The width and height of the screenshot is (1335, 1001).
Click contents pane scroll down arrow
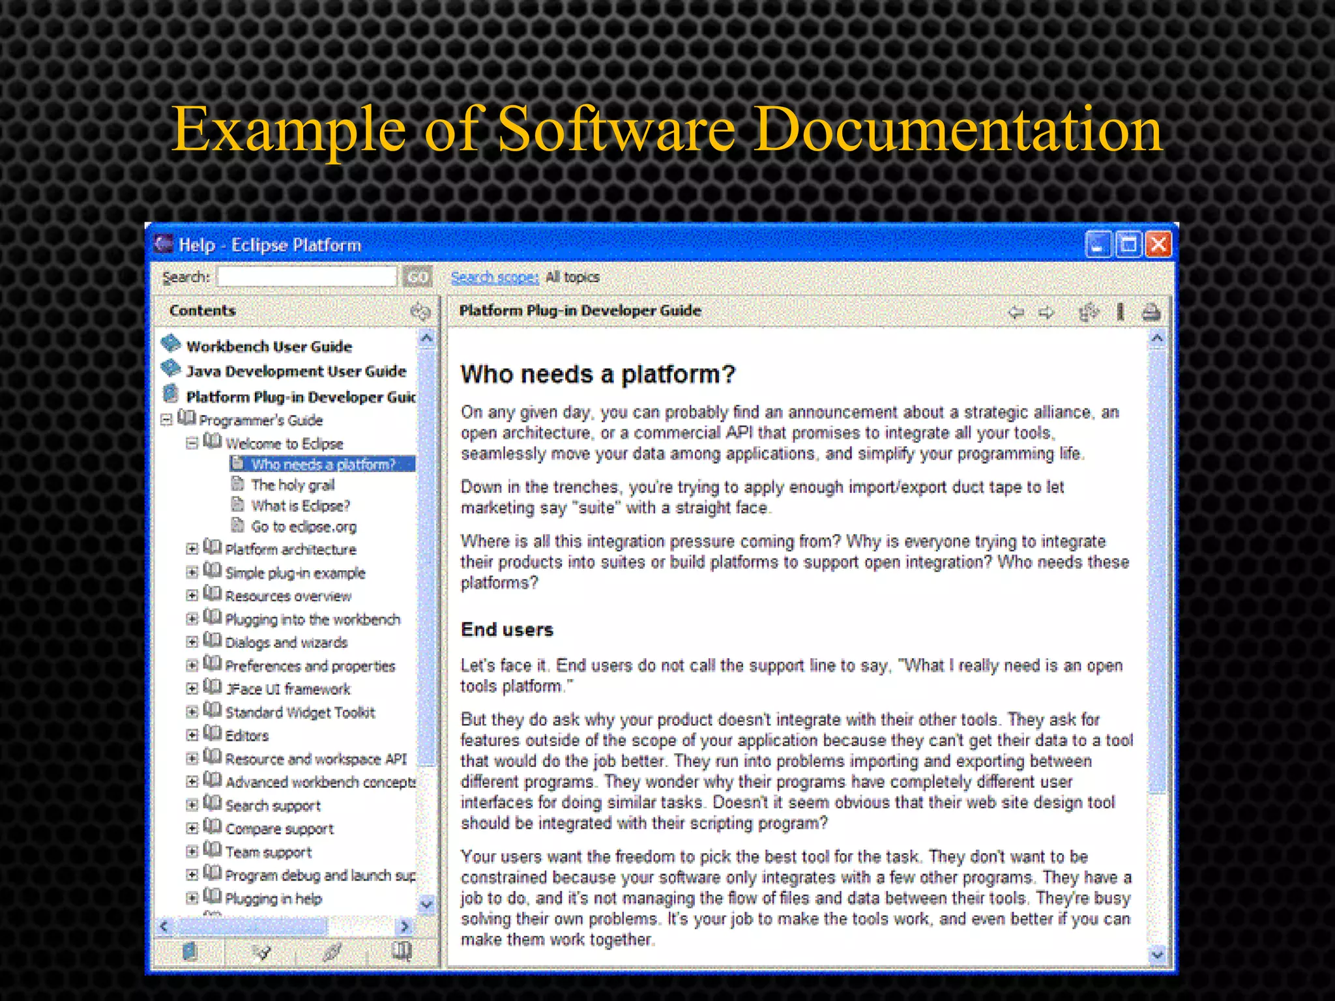click(x=426, y=904)
